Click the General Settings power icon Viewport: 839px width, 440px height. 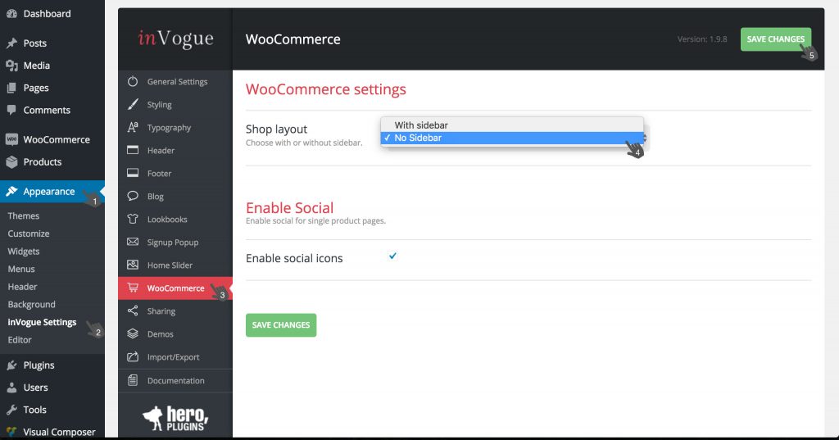click(133, 81)
